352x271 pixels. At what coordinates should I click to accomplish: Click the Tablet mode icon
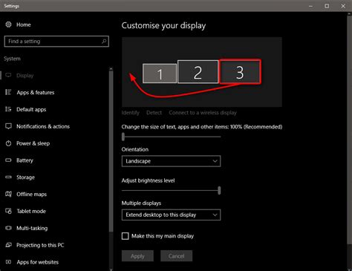tap(8, 211)
